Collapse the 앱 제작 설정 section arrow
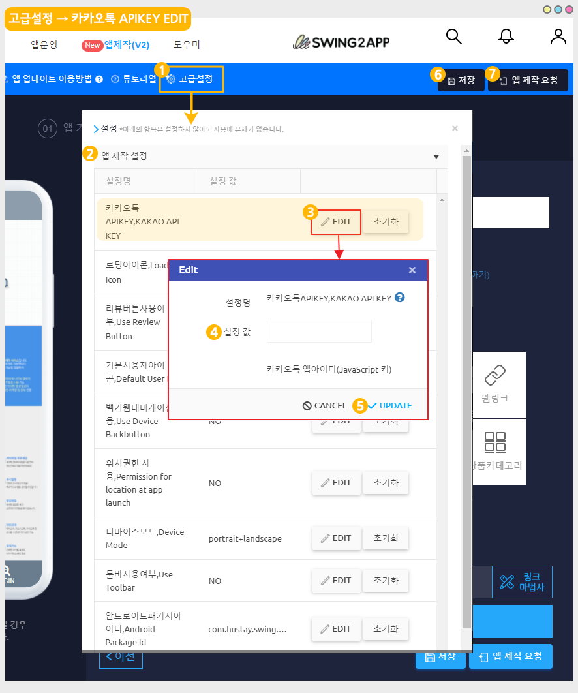 pos(436,157)
